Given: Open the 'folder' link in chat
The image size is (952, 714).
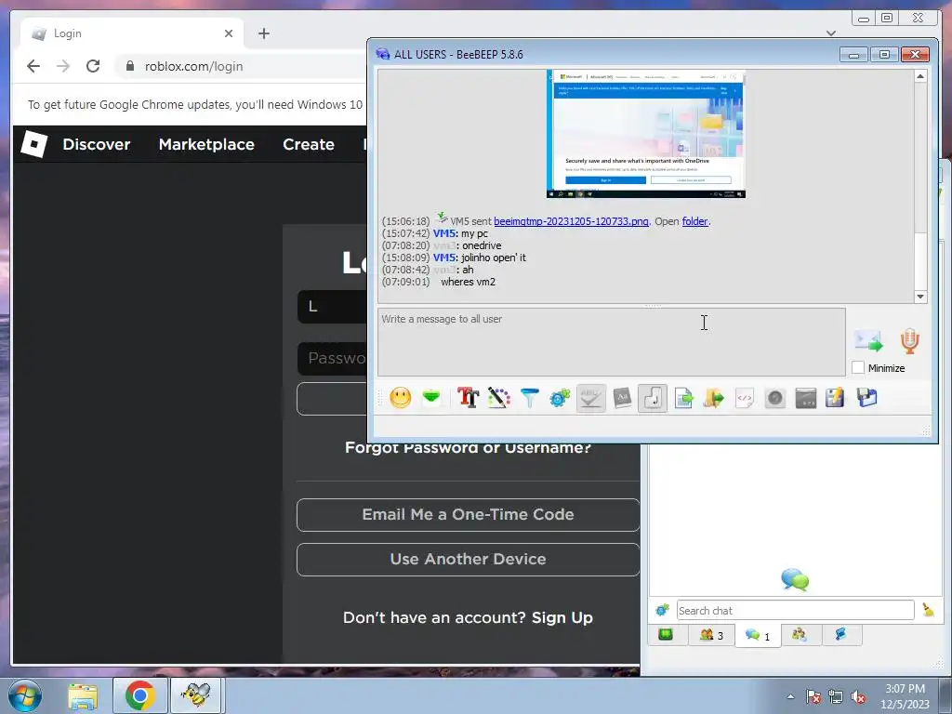Looking at the screenshot, I should (694, 221).
